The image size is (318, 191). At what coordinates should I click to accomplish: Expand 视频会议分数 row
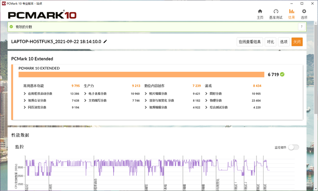pyautogui.click(x=25, y=101)
